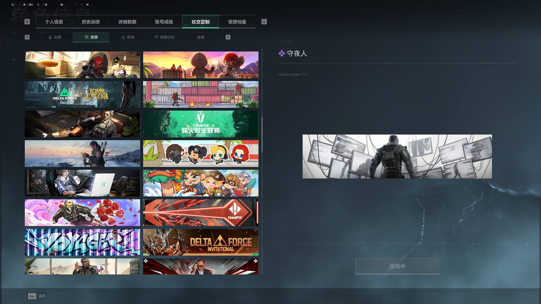Choose the Delta Force Tomb Raider banner
The width and height of the screenshot is (541, 304).
82,95
